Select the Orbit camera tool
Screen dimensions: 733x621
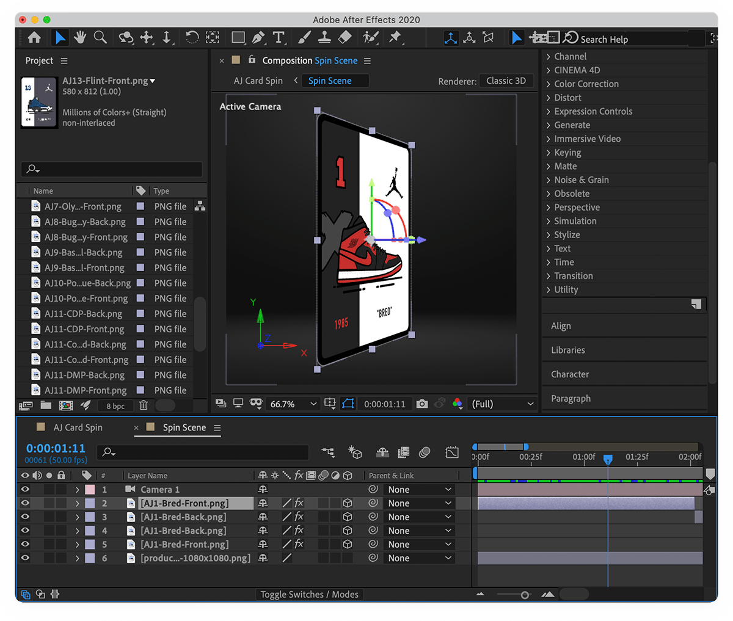(126, 38)
